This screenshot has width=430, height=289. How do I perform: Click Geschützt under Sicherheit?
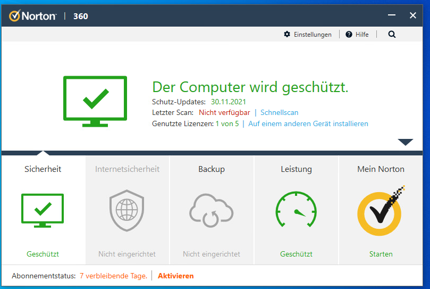point(43,254)
